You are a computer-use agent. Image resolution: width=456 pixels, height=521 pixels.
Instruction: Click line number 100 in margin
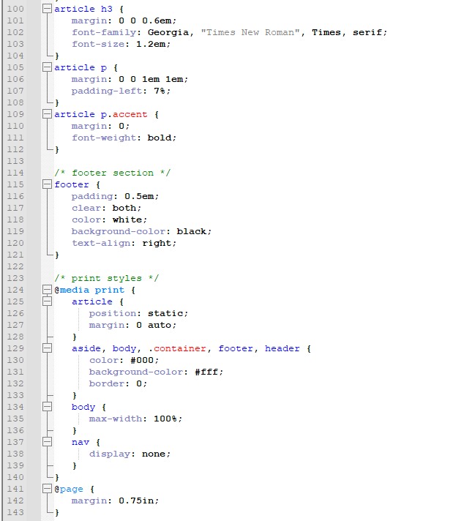15,9
